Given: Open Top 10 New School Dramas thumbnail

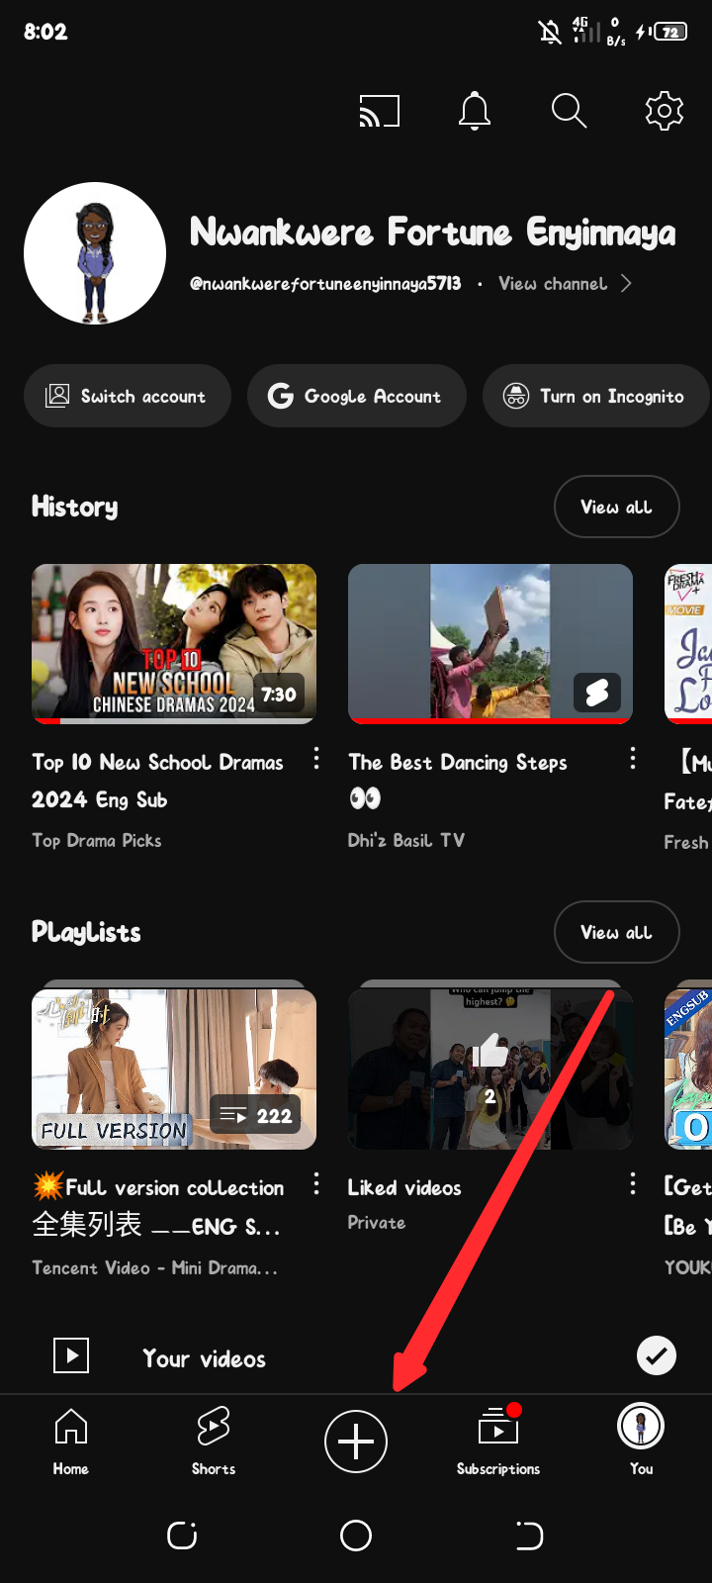Looking at the screenshot, I should tap(174, 644).
